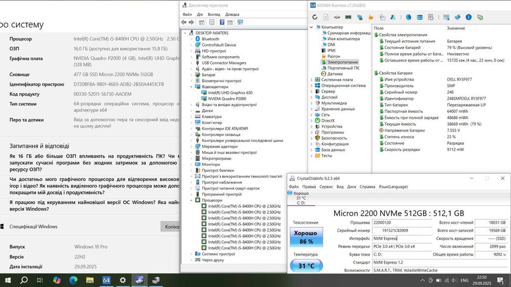The width and height of the screenshot is (511, 287).
Task: Click the Bluetooth device icon in Device Manager
Action: point(197,39)
